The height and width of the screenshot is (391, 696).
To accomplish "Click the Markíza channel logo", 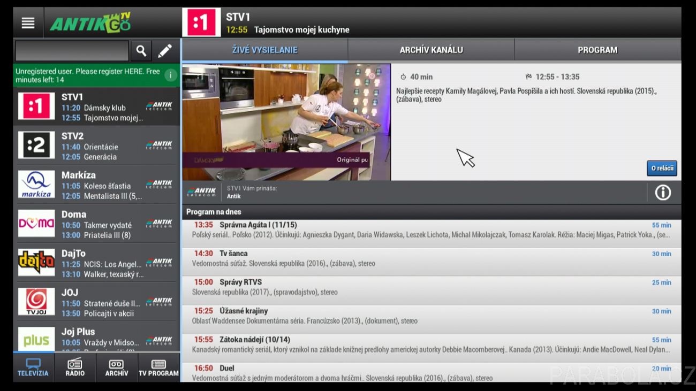I will click(x=36, y=184).
